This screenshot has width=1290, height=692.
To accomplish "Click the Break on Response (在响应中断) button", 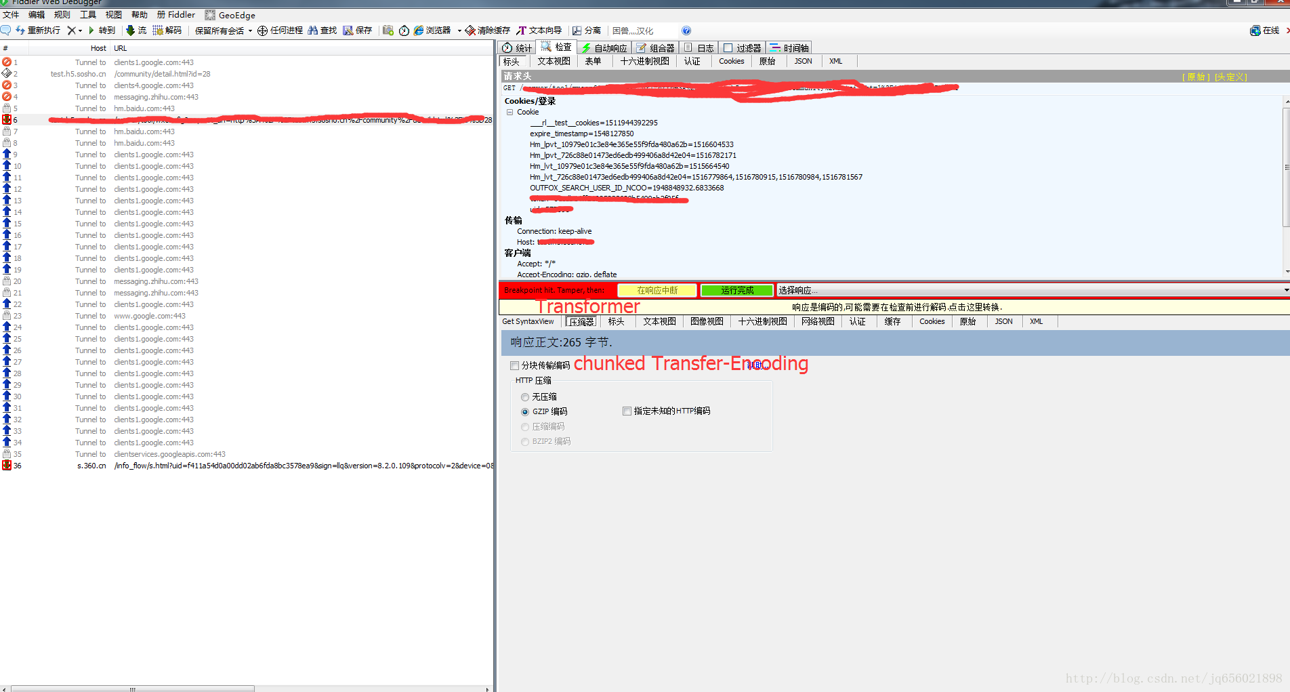I will (x=657, y=290).
